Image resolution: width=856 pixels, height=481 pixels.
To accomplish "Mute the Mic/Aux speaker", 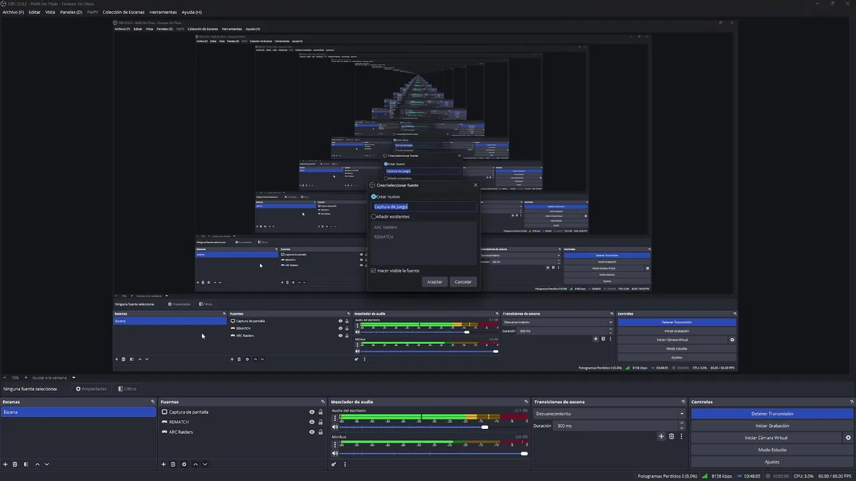I will [335, 454].
